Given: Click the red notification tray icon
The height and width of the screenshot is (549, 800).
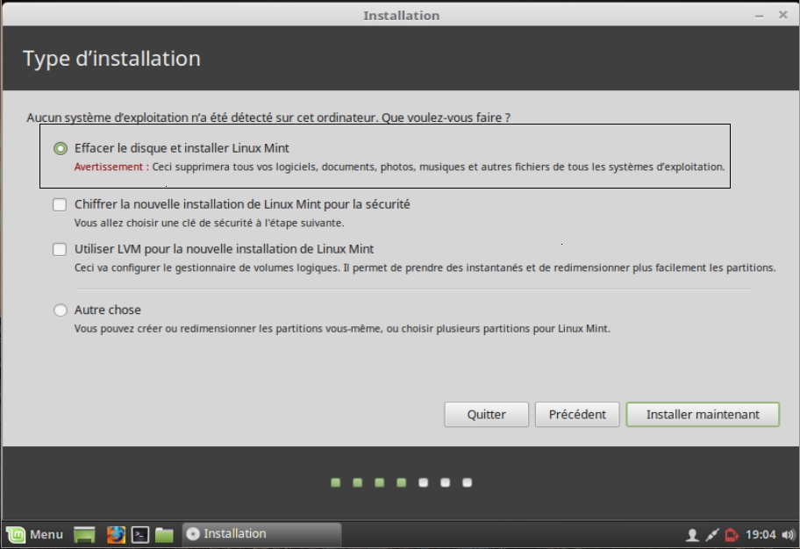Looking at the screenshot, I should coord(732,535).
